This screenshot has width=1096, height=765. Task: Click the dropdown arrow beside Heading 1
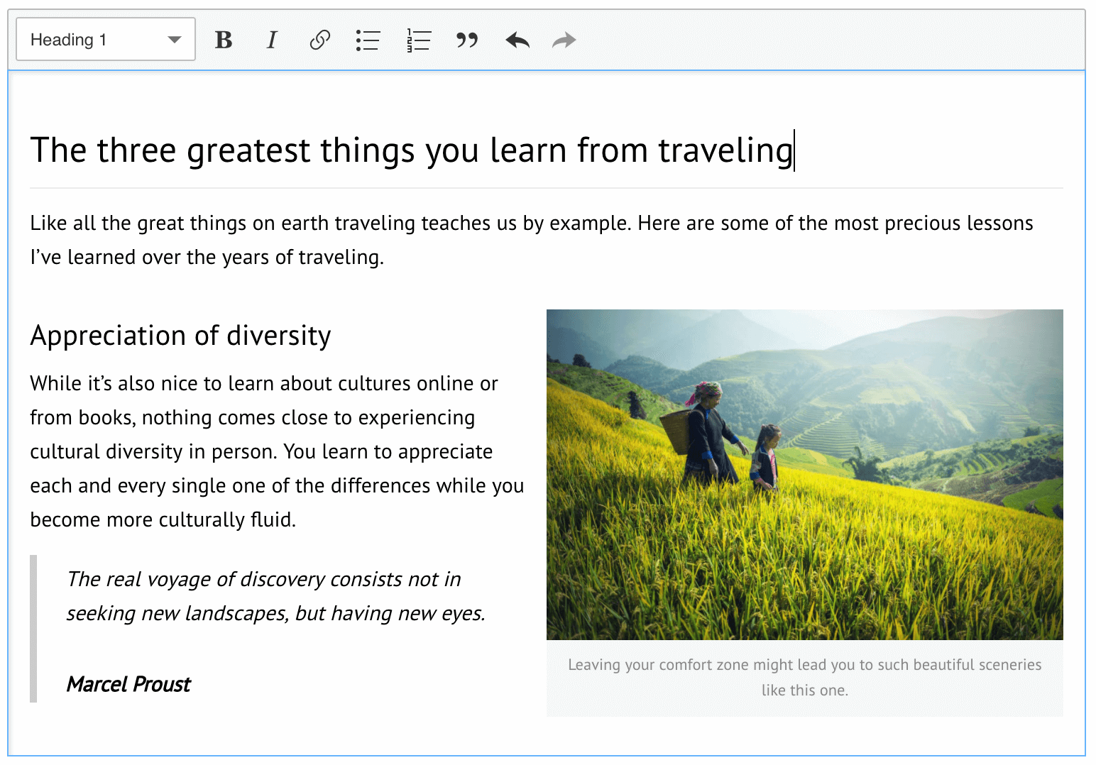coord(175,40)
